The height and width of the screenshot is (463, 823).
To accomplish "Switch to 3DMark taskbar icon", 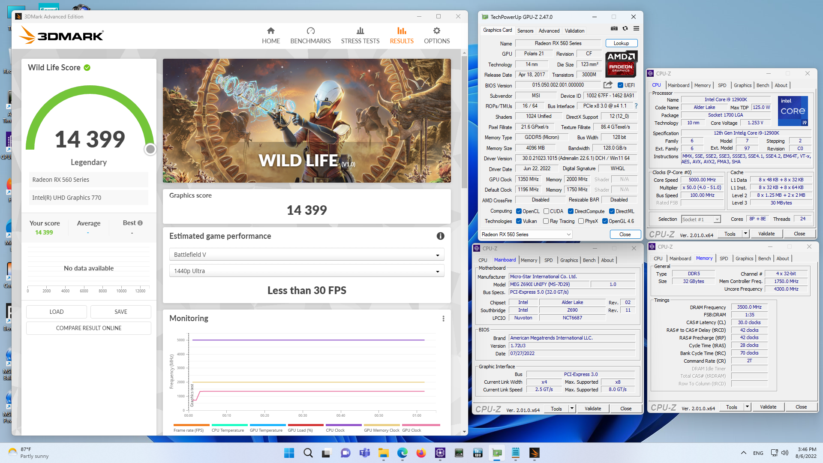I will (534, 453).
